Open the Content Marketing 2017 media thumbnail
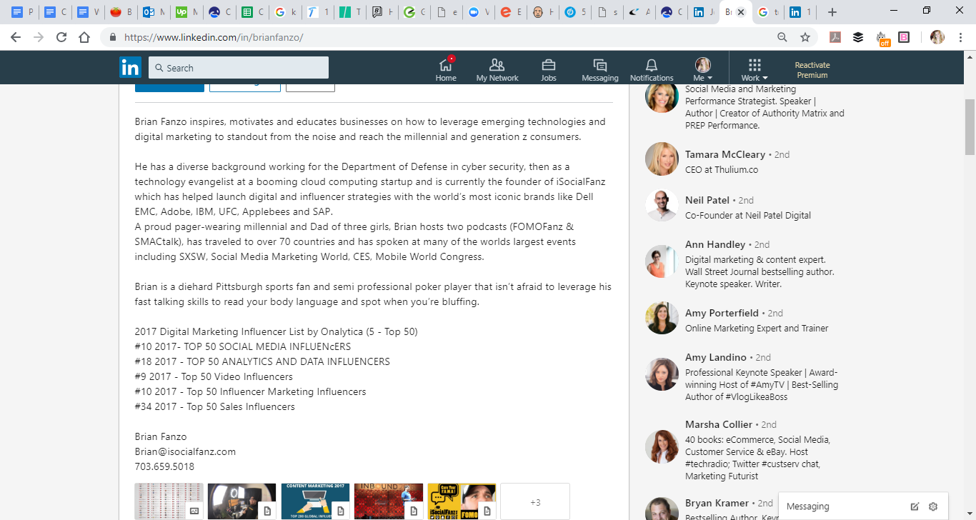This screenshot has width=976, height=520. click(315, 501)
